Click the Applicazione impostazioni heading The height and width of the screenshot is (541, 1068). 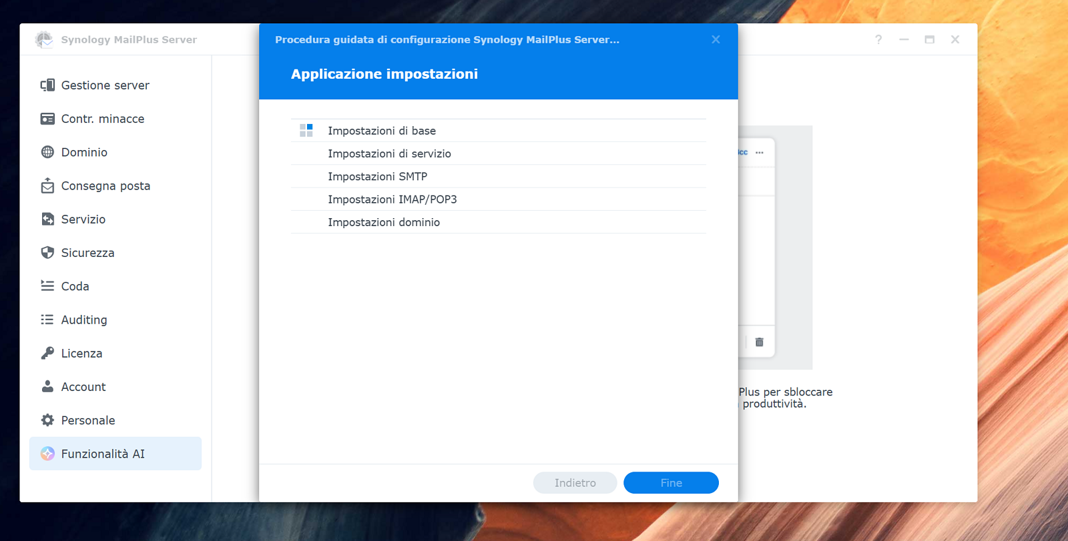coord(384,74)
